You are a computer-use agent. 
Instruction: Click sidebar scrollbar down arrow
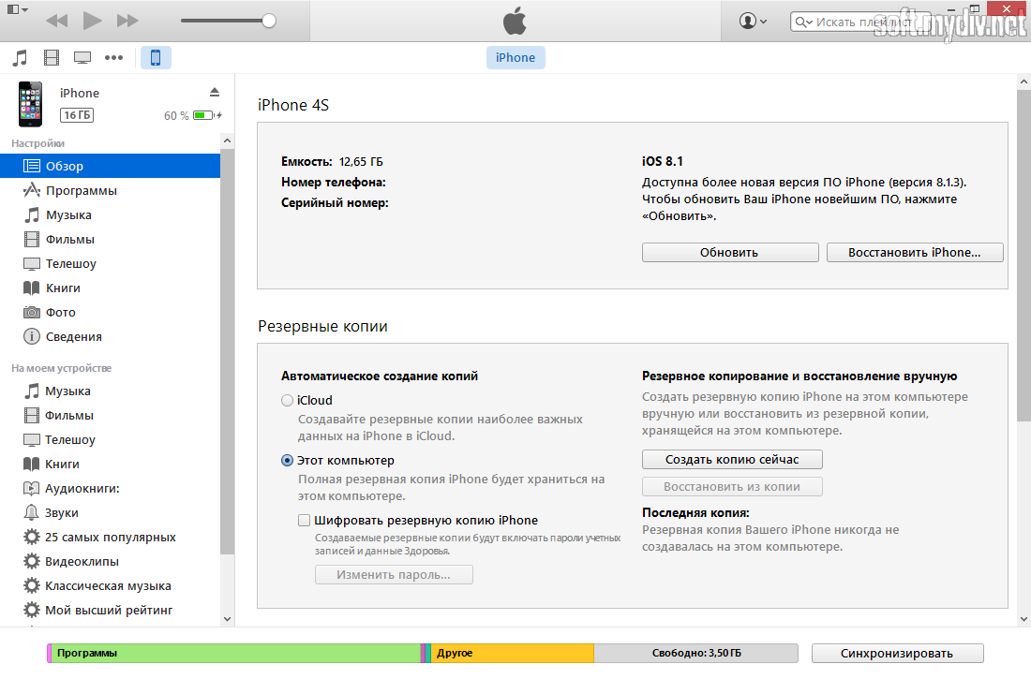(x=228, y=618)
